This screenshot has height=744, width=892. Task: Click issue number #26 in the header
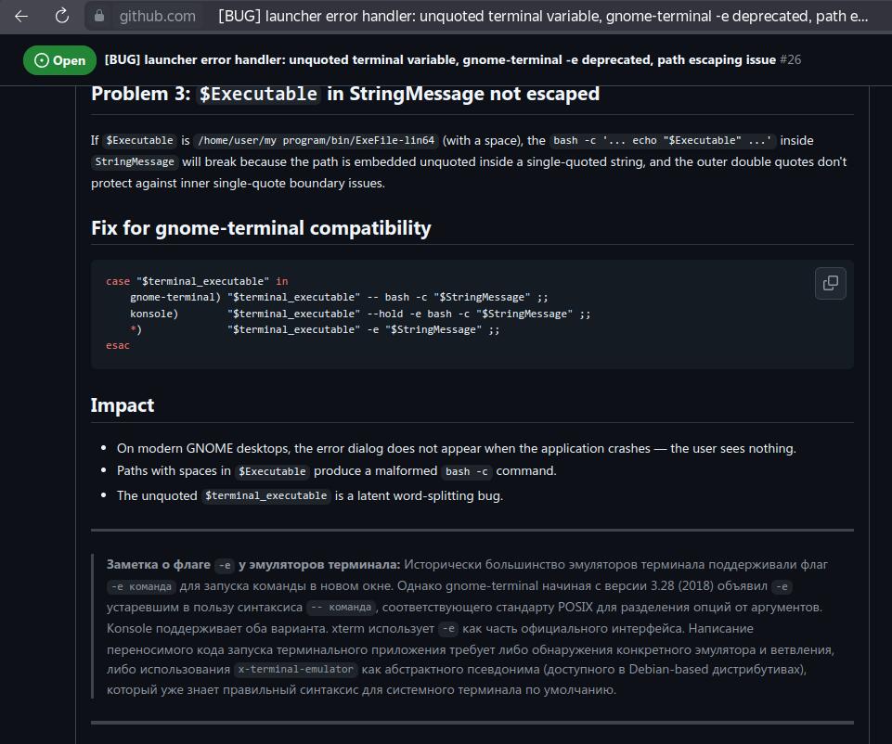[x=790, y=59]
